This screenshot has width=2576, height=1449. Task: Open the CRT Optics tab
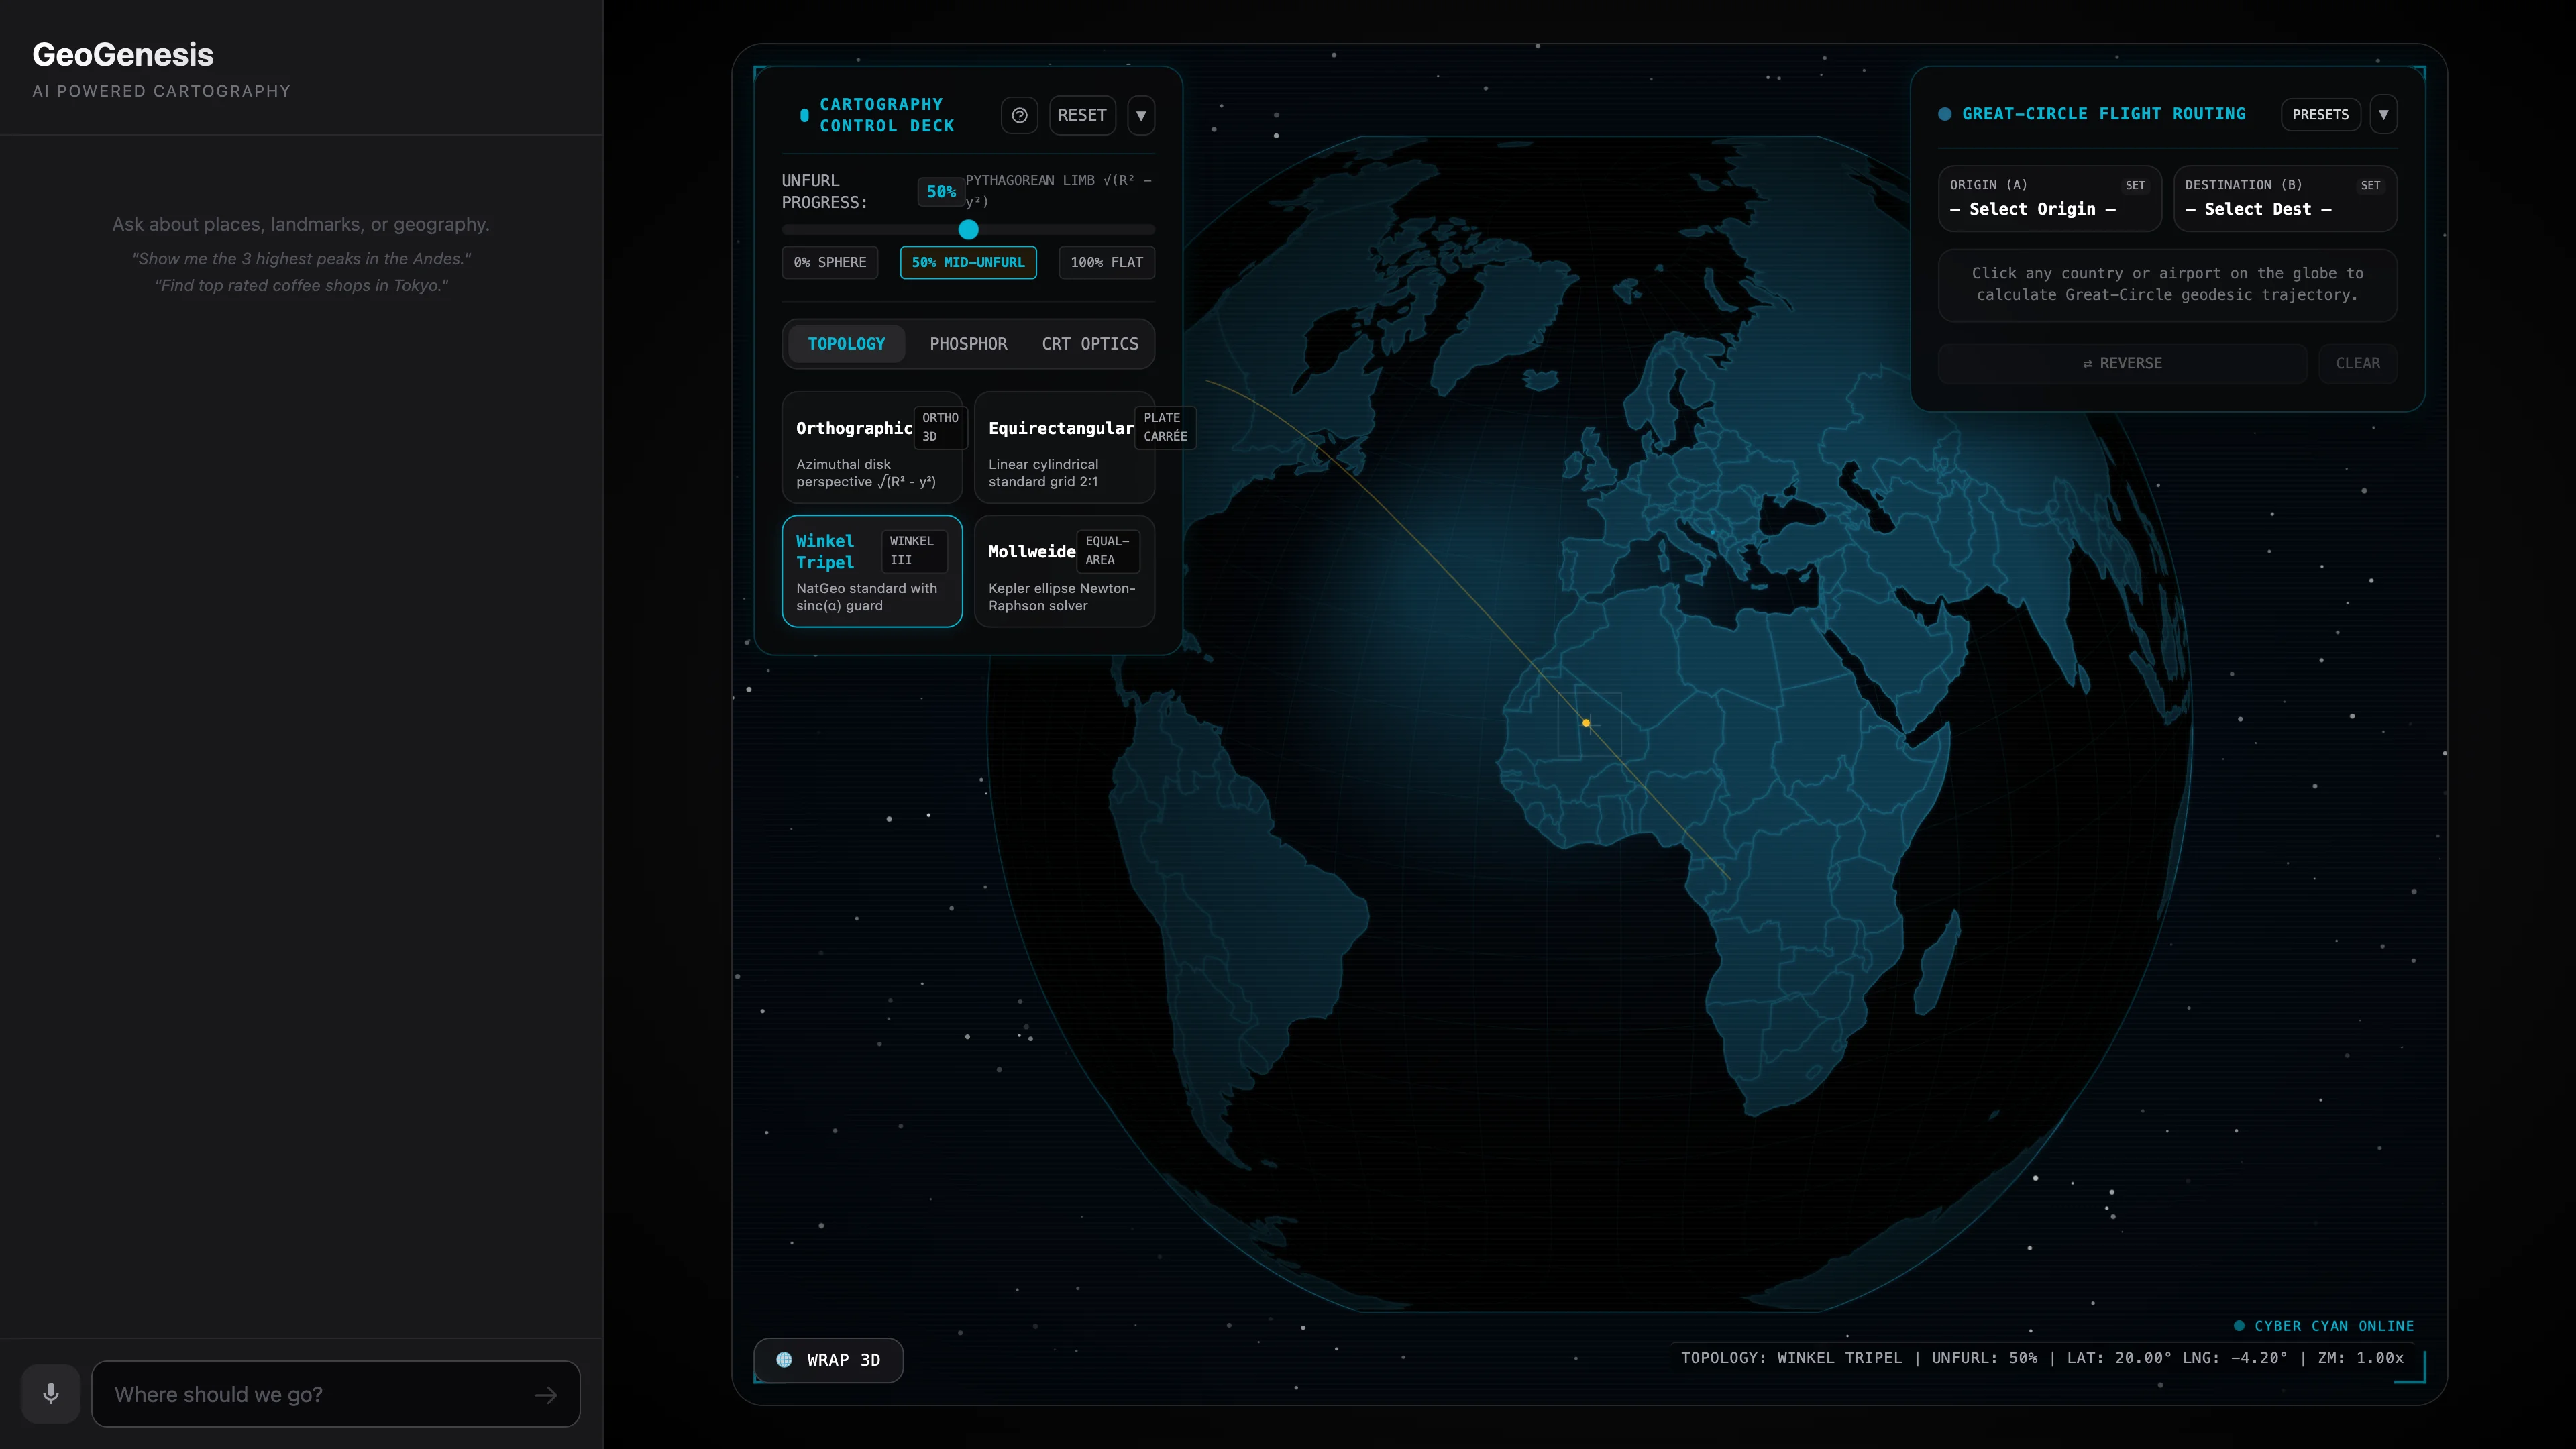tap(1090, 344)
